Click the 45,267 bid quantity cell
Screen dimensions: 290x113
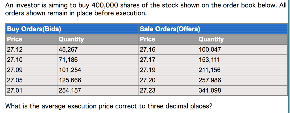(x=98, y=49)
